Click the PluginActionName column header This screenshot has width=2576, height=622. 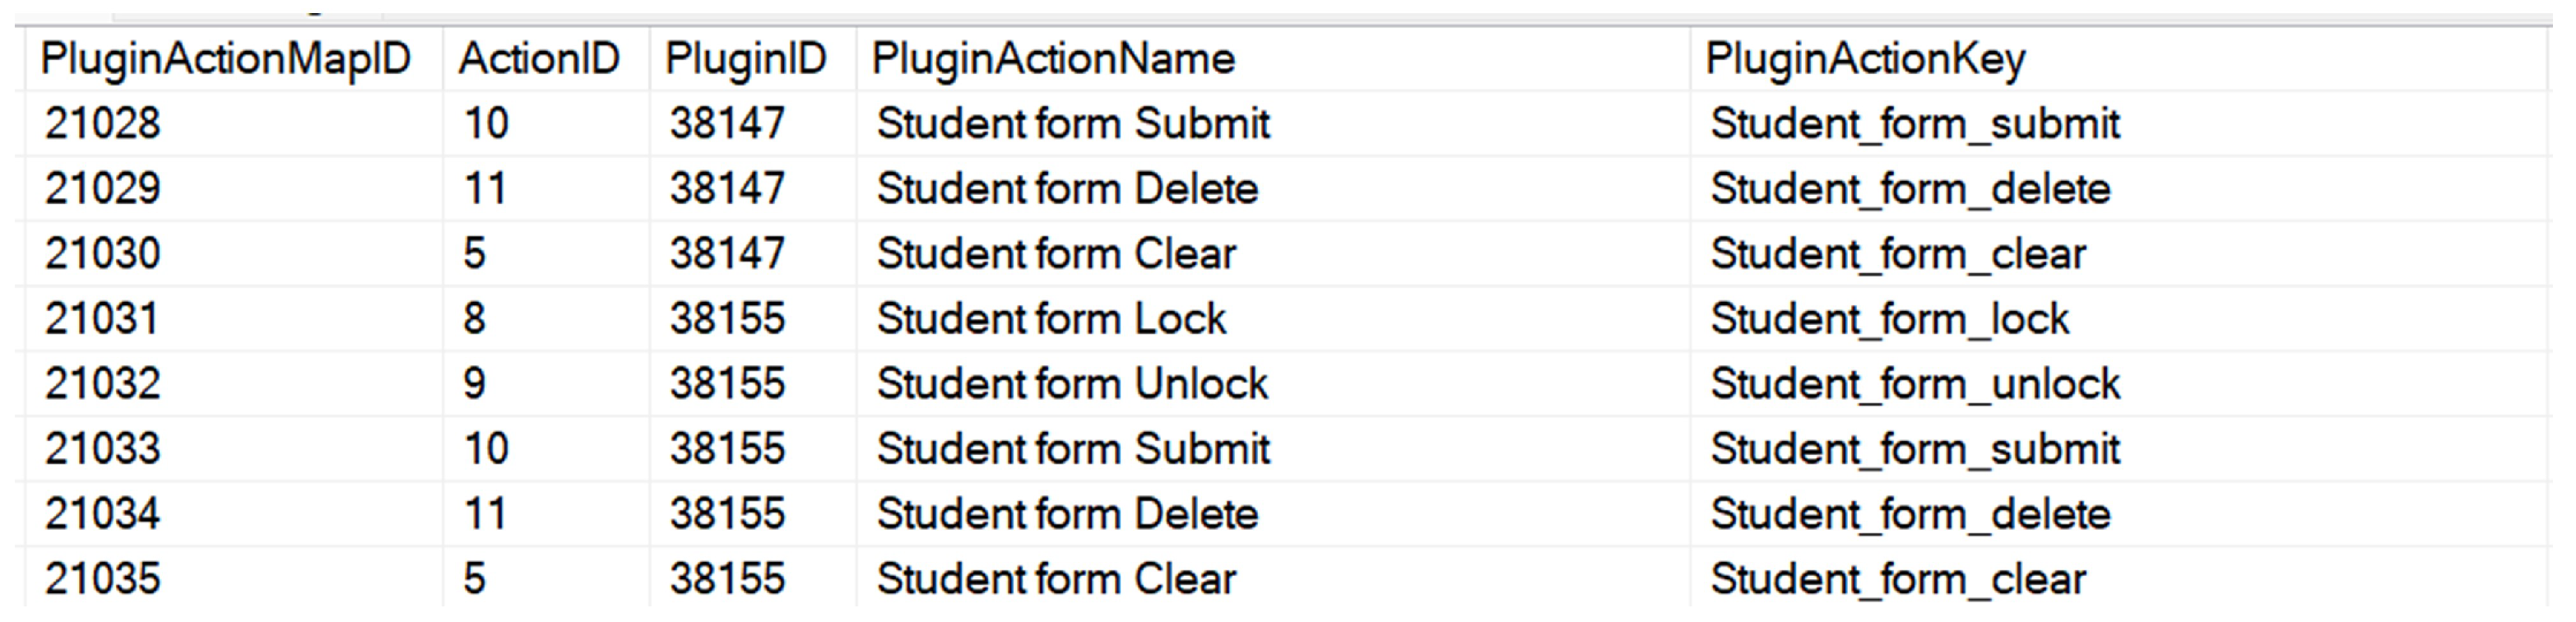pyautogui.click(x=1053, y=59)
